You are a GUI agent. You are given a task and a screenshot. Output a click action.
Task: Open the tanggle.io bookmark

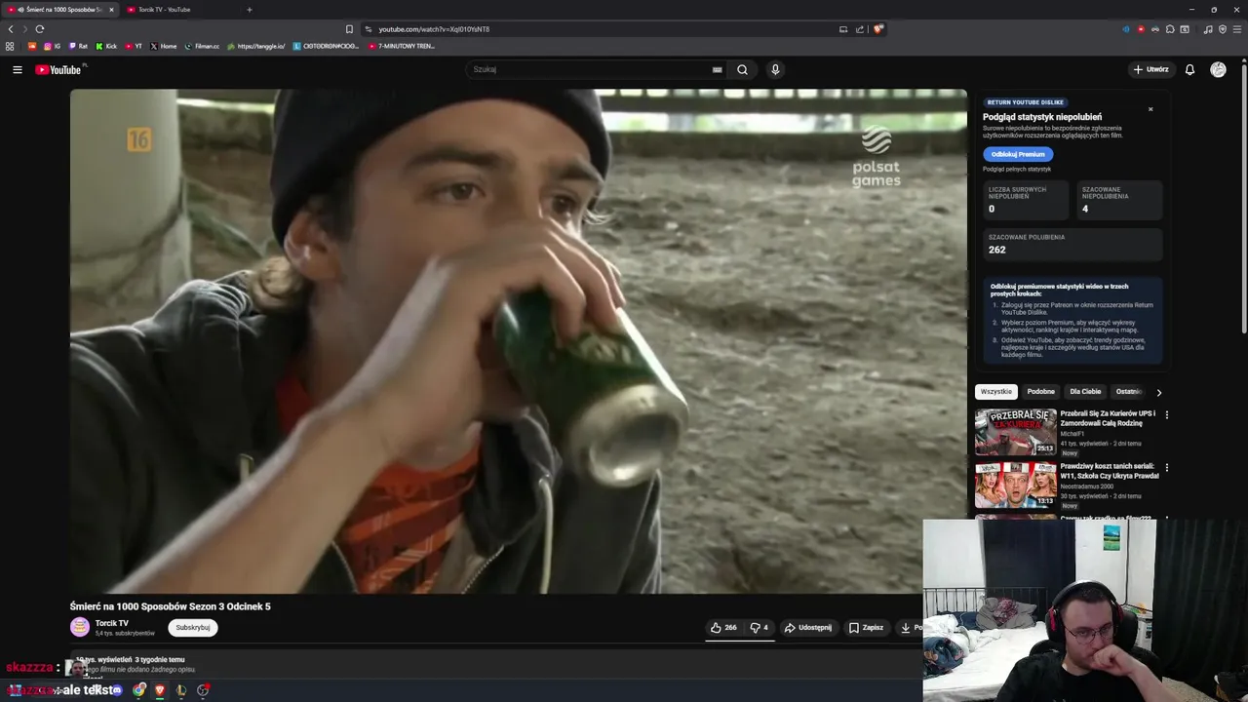[x=256, y=46]
